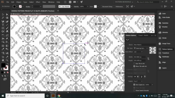Set overlap to left in front
Screen dimensions: 175x98
pyautogui.click(x=135, y=76)
